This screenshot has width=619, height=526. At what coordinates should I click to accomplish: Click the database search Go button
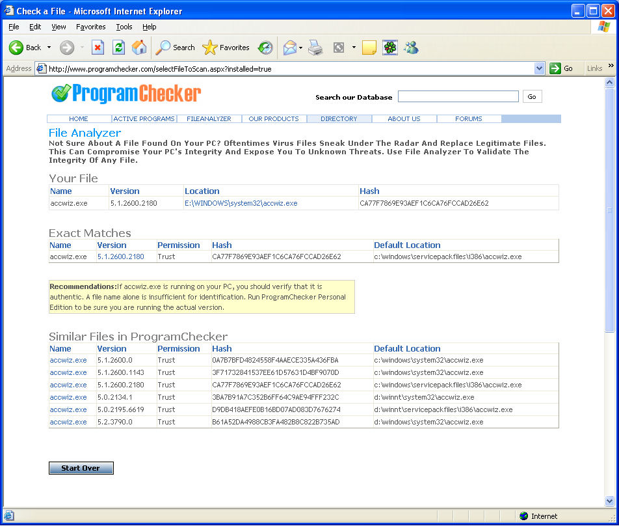coord(532,97)
